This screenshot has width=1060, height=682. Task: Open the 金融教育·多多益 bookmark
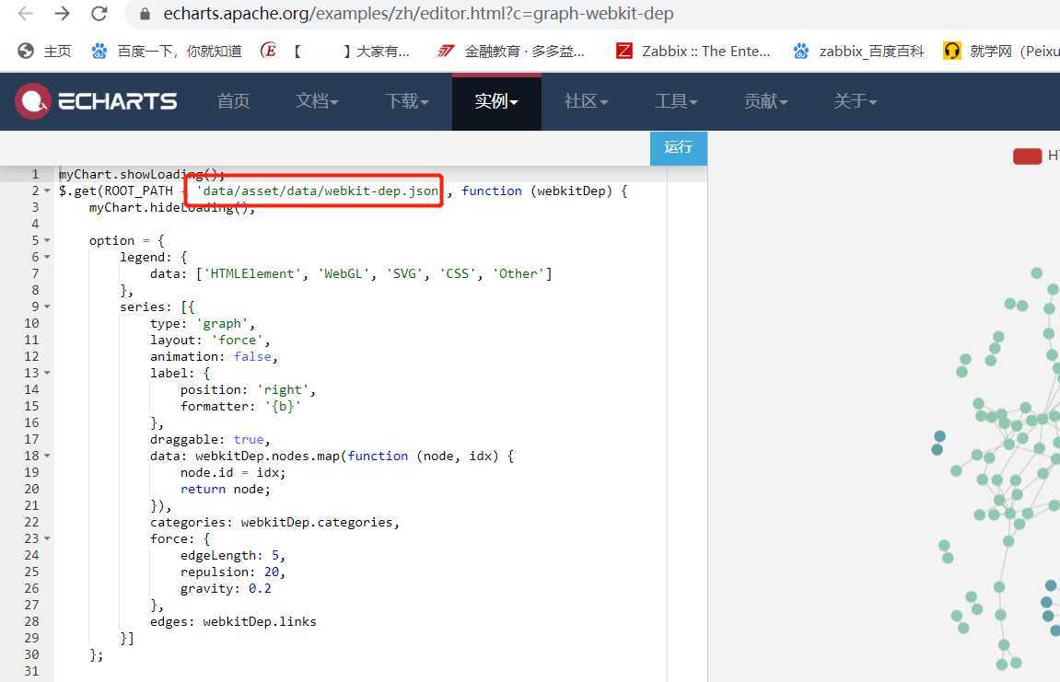[x=510, y=51]
